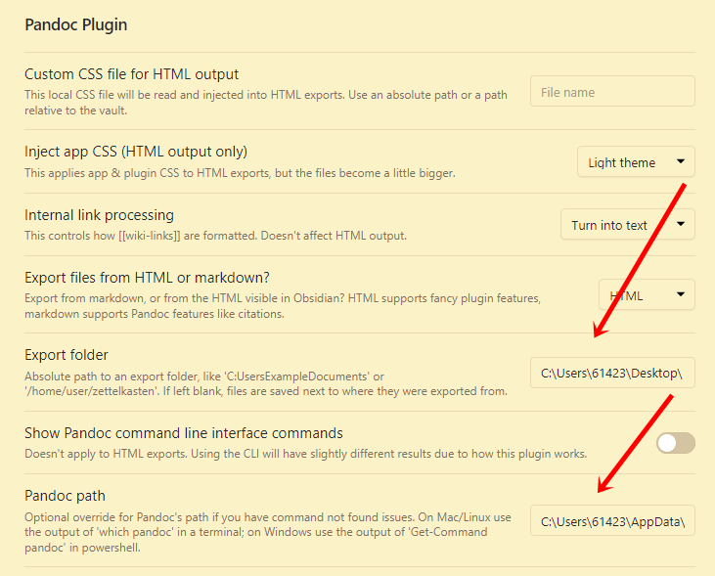
Task: Open the HTML or markdown export dropdown
Action: [647, 294]
